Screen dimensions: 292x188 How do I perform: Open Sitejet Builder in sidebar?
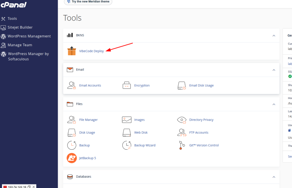20,27
